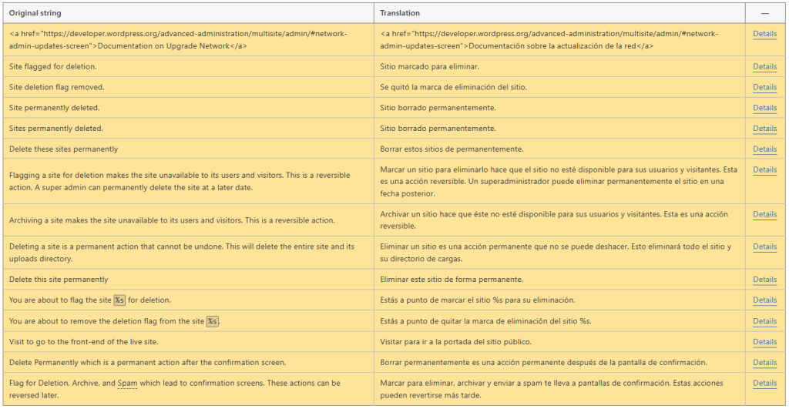The width and height of the screenshot is (789, 409).
Task: Show Details for 'Flagging a site for deletion' string
Action: click(764, 169)
